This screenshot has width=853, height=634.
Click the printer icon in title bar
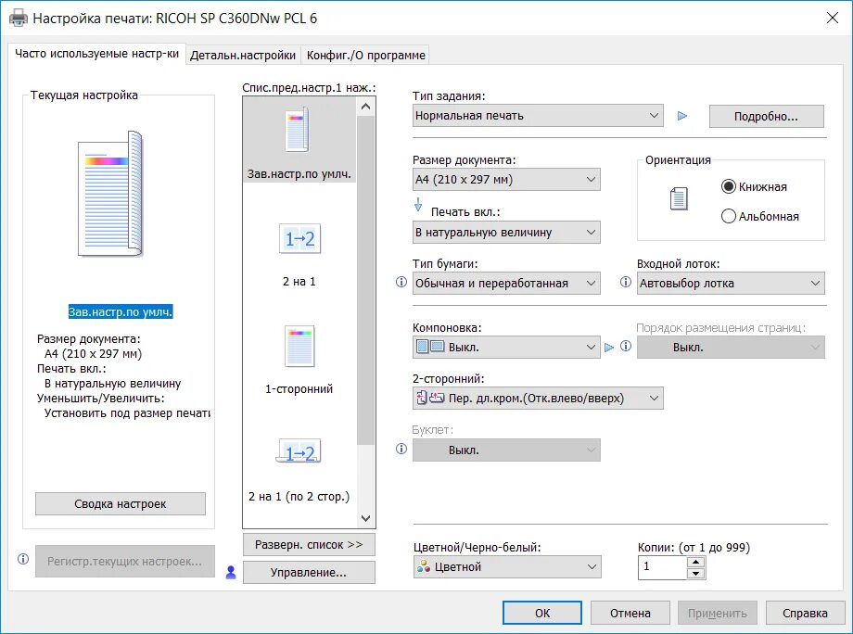[19, 18]
